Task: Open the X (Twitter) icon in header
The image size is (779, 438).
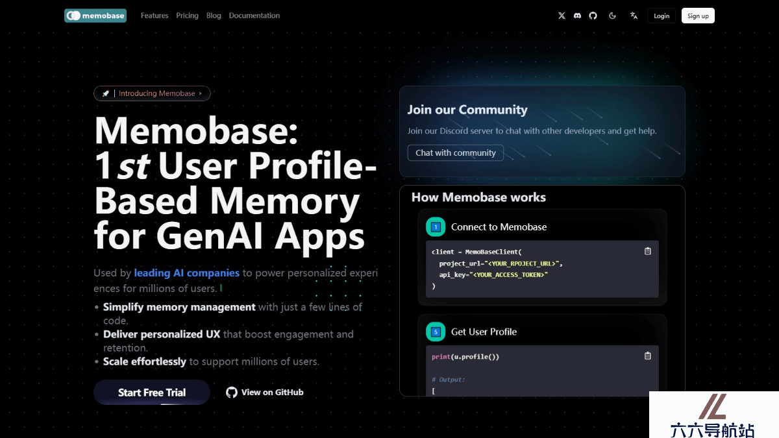Action: (562, 16)
